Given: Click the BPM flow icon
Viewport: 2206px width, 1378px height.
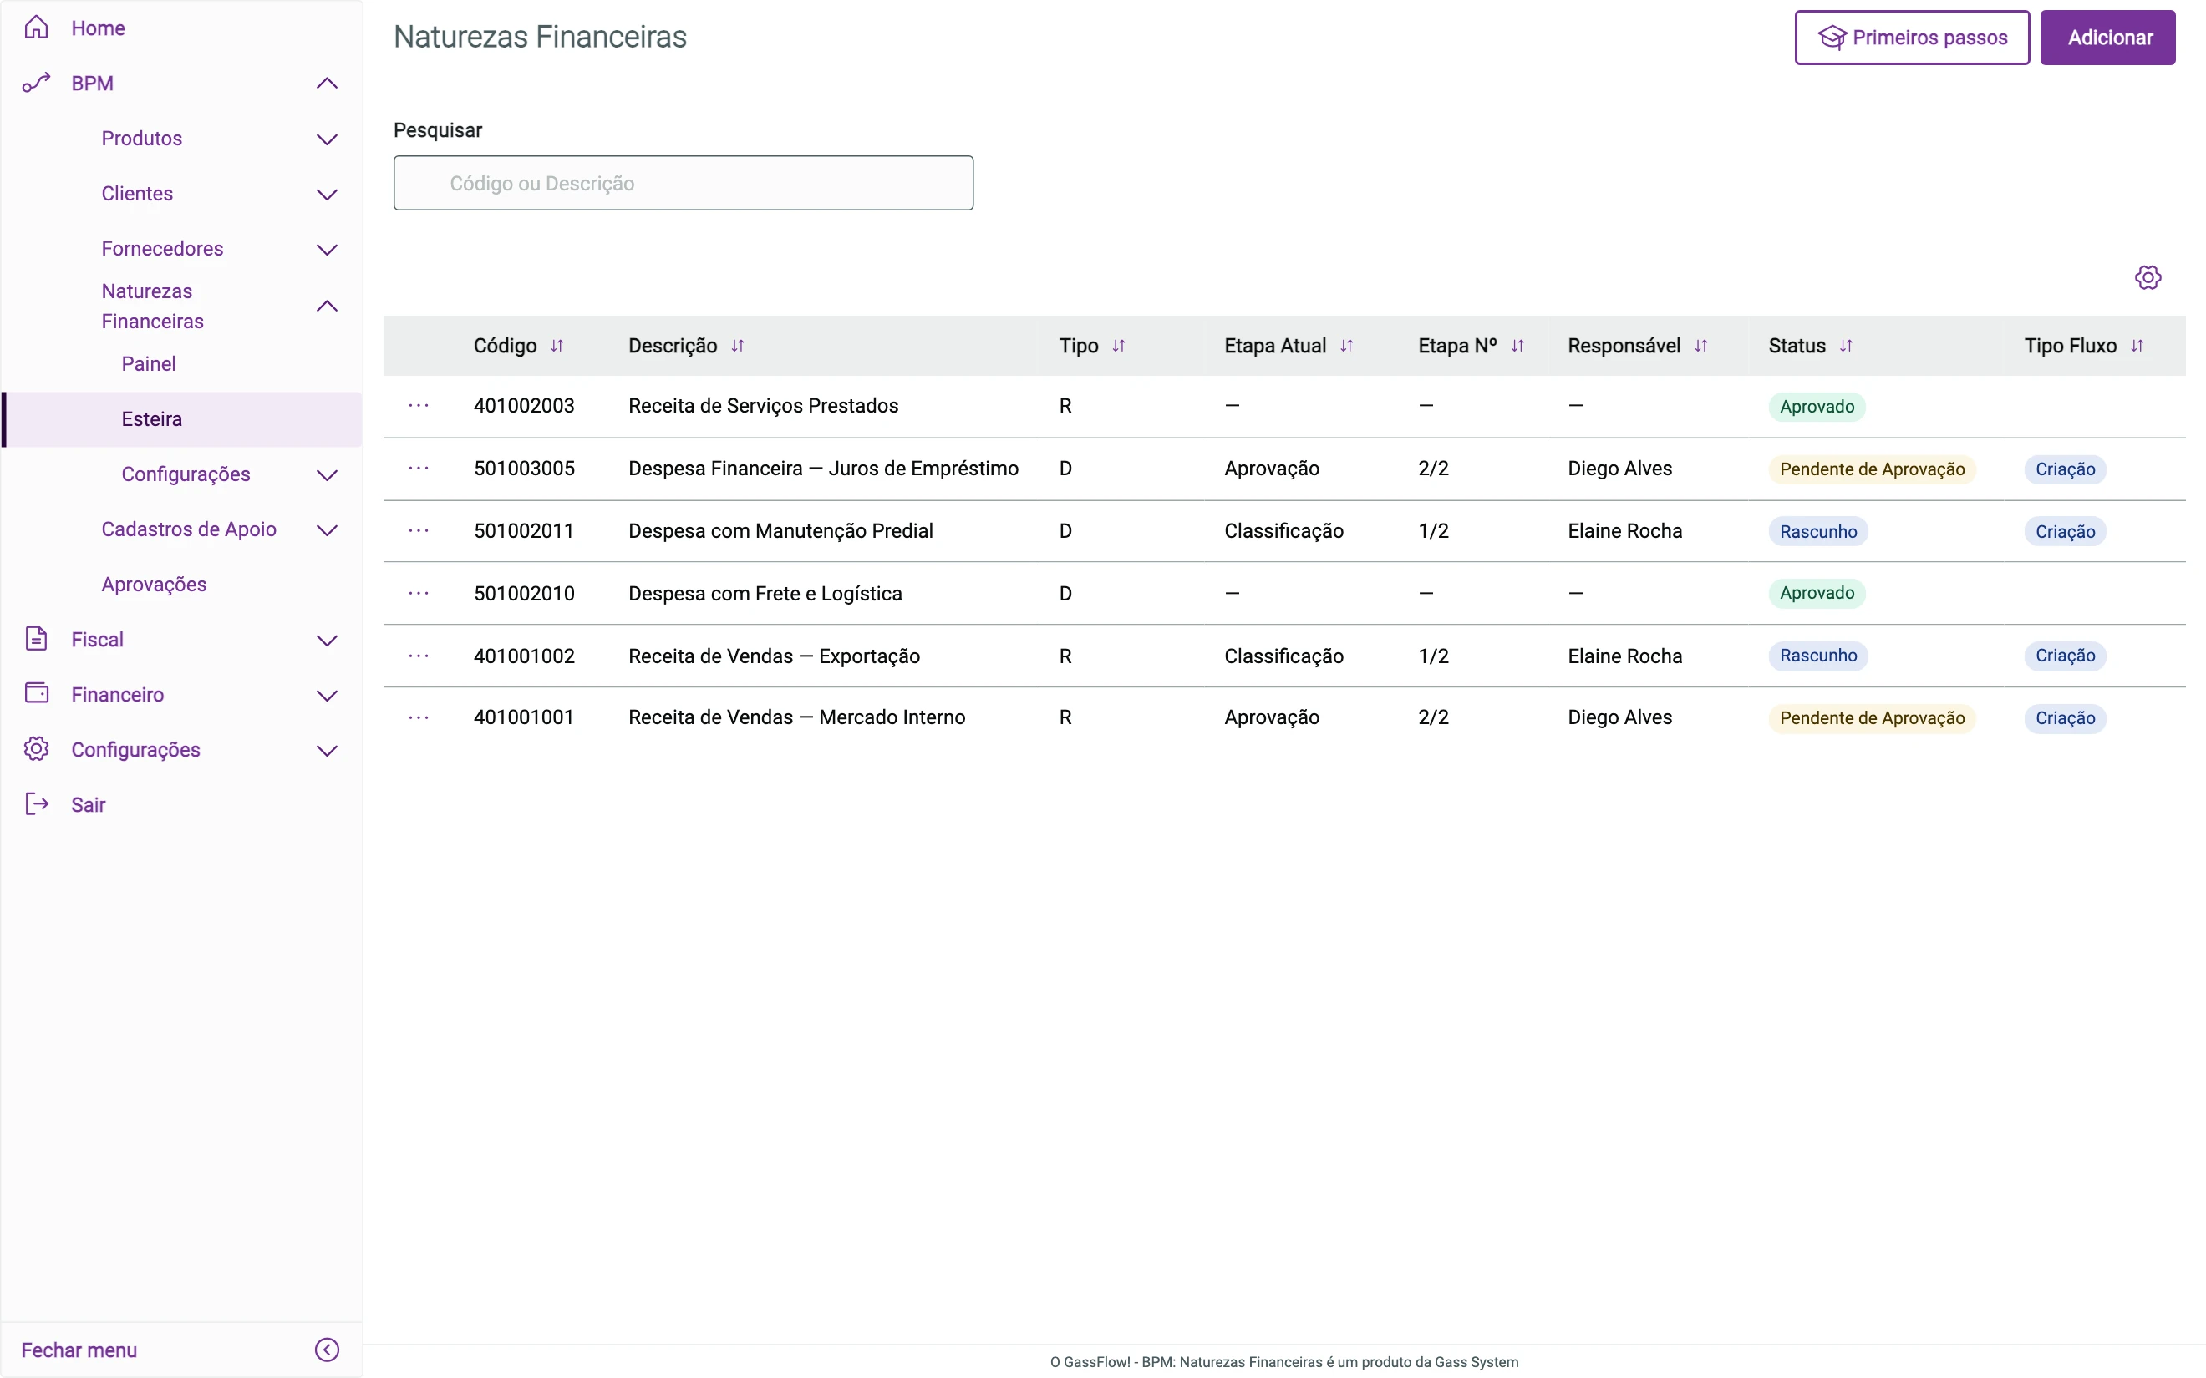Looking at the screenshot, I should pyautogui.click(x=36, y=83).
